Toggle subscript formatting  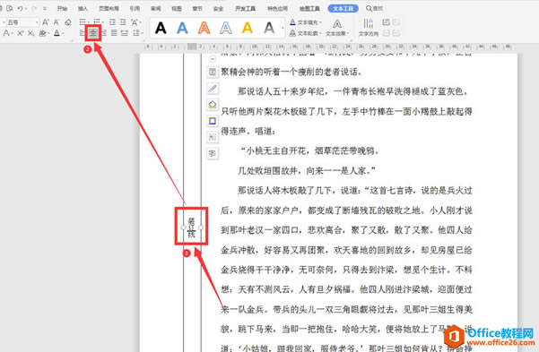(x=30, y=33)
